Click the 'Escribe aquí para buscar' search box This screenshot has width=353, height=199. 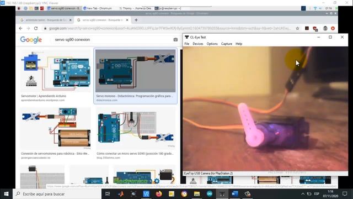coord(57,194)
